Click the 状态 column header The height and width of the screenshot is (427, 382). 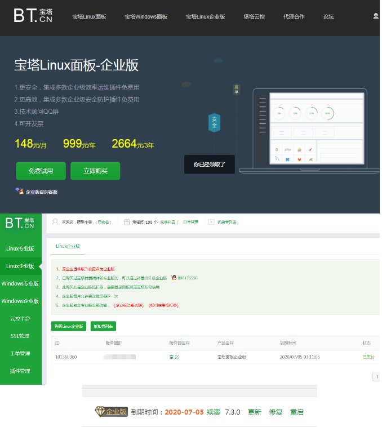[x=366, y=343]
